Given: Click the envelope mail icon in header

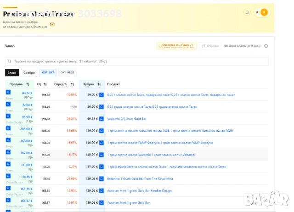Looking at the screenshot, I should point(52,24).
